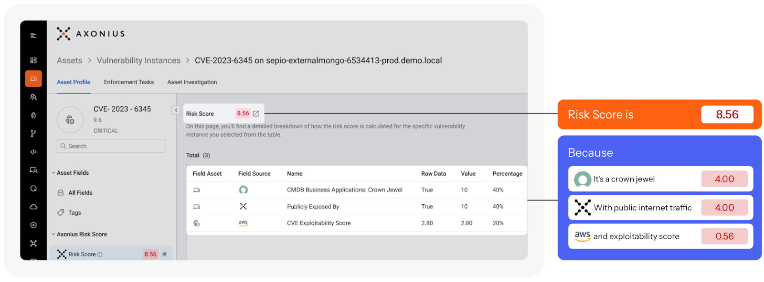Click the CVE vulnerability avatar icon
Screen dimensions: 764x282
(x=70, y=120)
